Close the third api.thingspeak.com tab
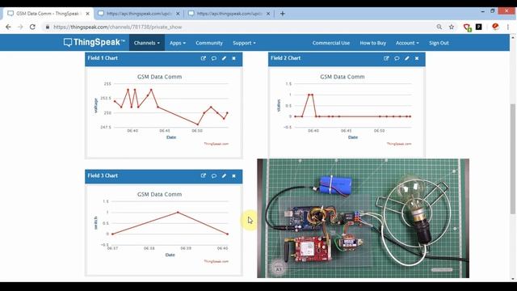 click(268, 14)
